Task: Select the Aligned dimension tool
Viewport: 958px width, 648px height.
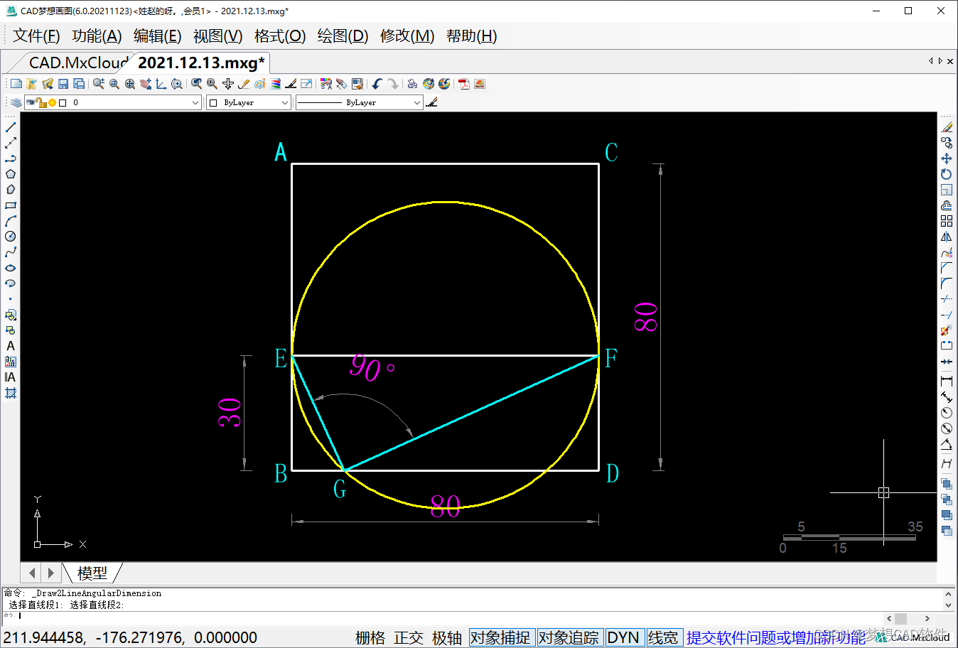Action: coord(947,396)
